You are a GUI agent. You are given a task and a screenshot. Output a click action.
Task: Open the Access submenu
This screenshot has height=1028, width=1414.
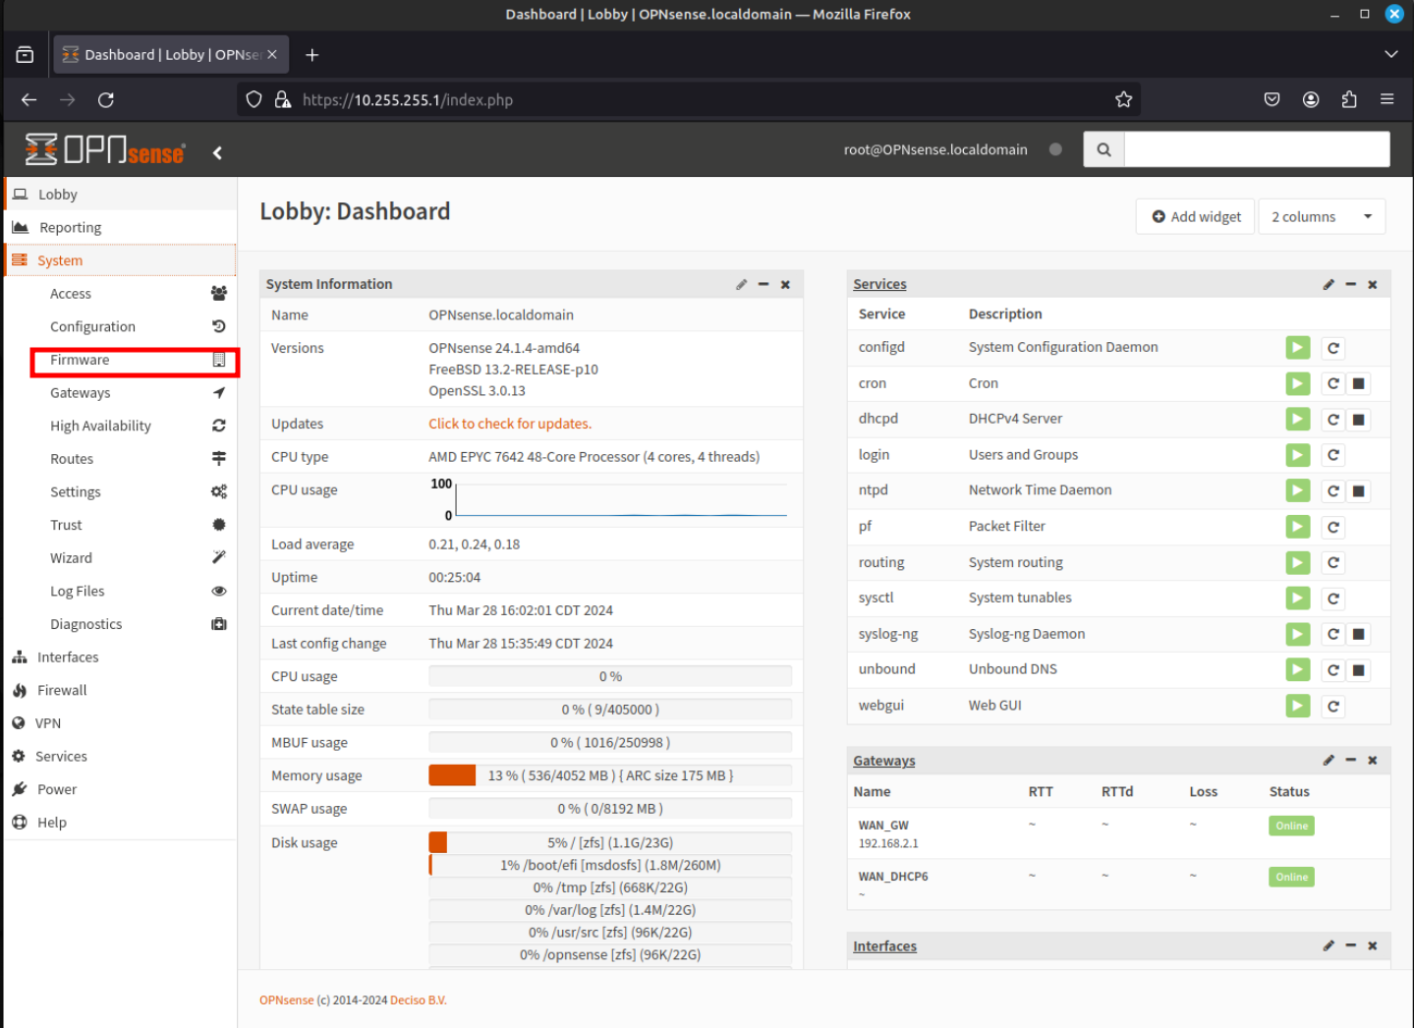[136, 294]
